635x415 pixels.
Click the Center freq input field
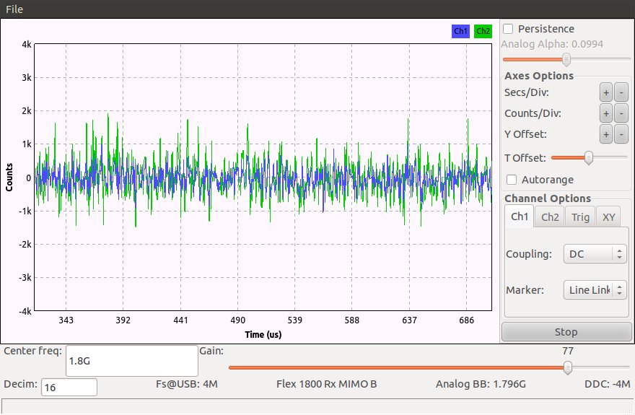coord(131,360)
